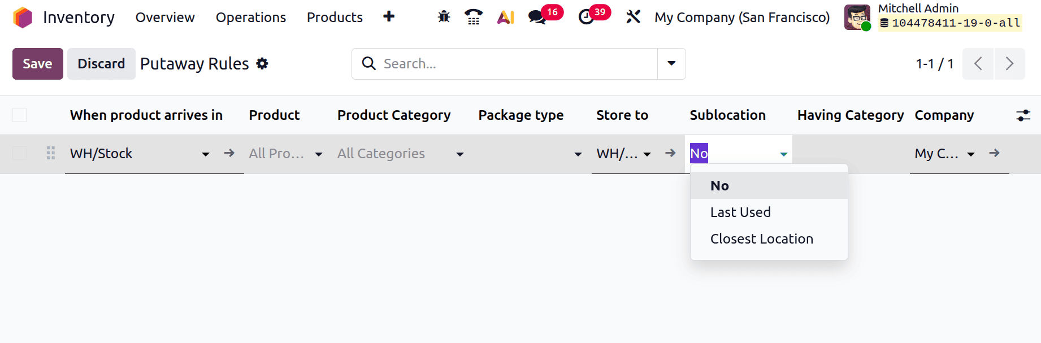Click the Discard button
Screen dimensions: 1041x343
tap(101, 63)
